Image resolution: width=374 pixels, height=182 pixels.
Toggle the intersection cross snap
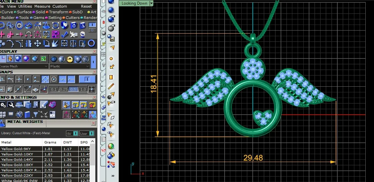[x=19, y=79]
